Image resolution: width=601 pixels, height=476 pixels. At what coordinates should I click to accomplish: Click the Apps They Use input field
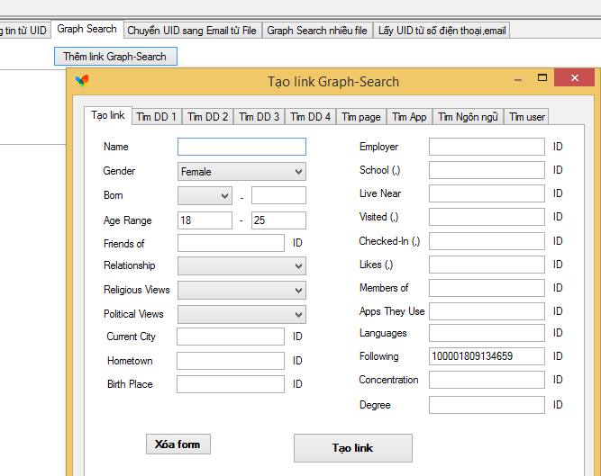tap(487, 311)
